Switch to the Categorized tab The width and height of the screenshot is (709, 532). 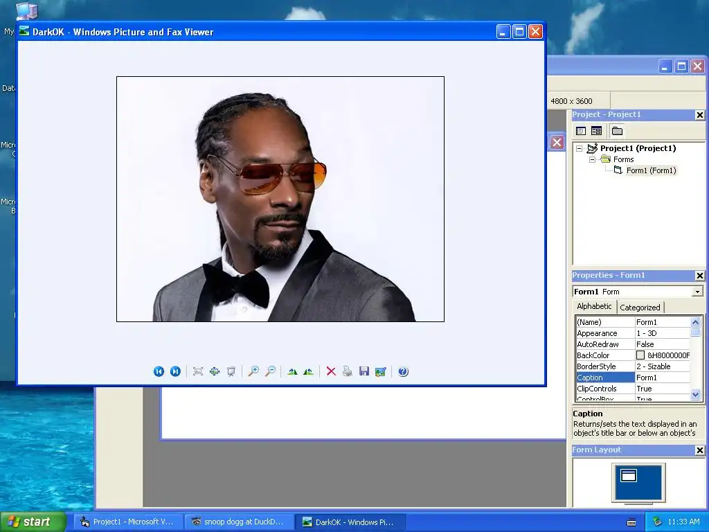640,308
